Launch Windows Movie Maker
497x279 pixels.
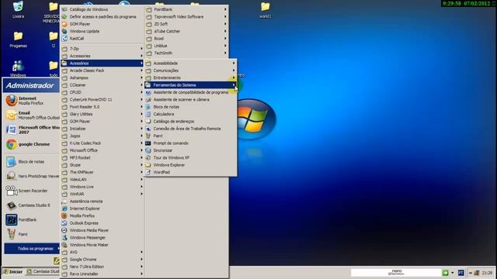[102, 245]
